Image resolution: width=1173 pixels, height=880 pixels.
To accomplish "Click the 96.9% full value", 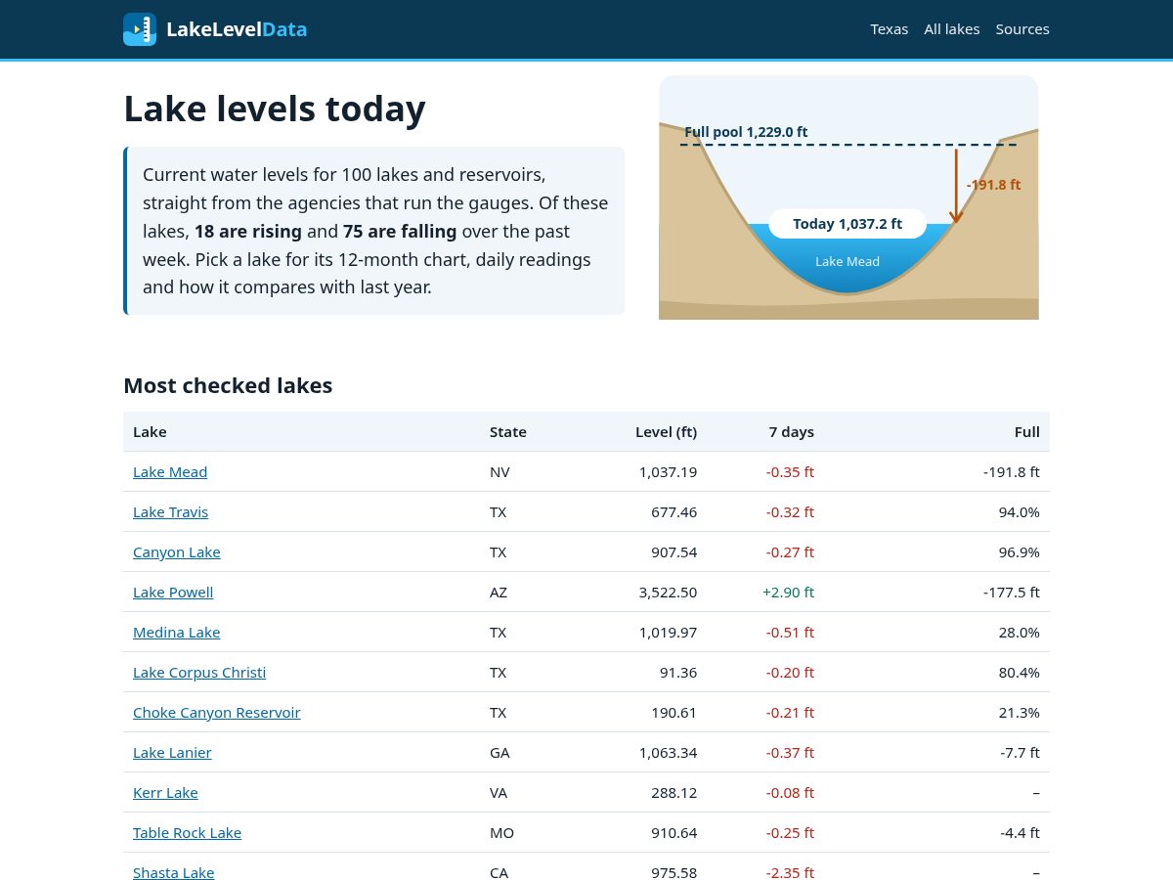I will pos(1019,551).
